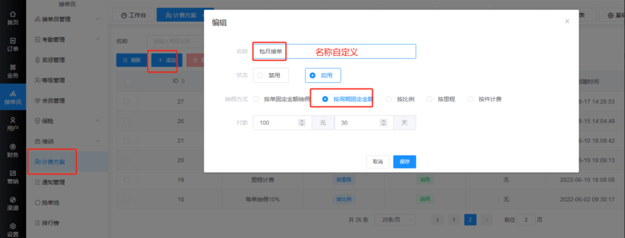Select the 禁用 status radio button
Viewport: 625px width, 238px height.
coord(260,75)
